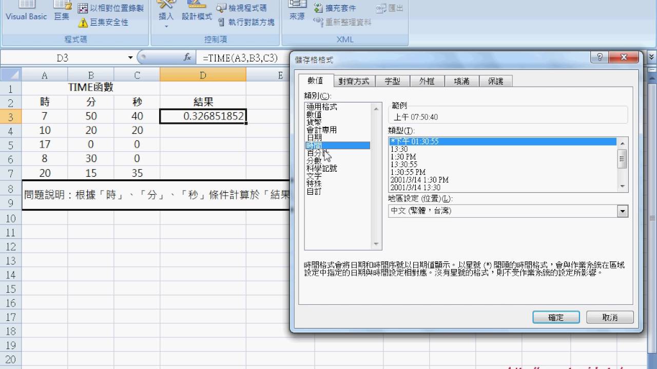The width and height of the screenshot is (657, 369).
Task: Select 數值 in the category list
Action: point(337,115)
